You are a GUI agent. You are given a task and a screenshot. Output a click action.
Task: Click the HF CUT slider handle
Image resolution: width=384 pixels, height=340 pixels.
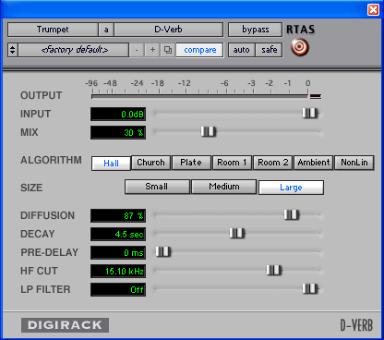coord(274,271)
